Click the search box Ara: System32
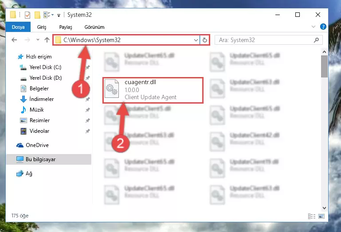 click(268, 40)
